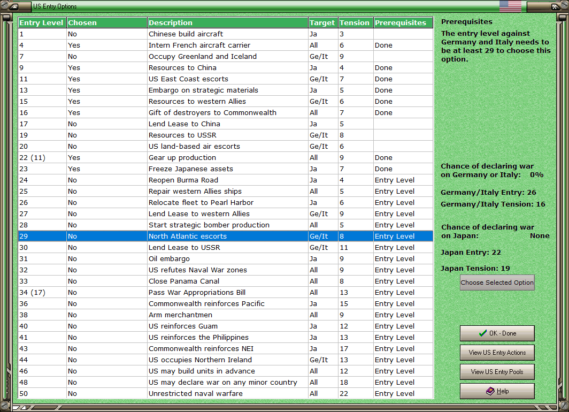
Task: Open View US Entry Pools
Action: 497,372
